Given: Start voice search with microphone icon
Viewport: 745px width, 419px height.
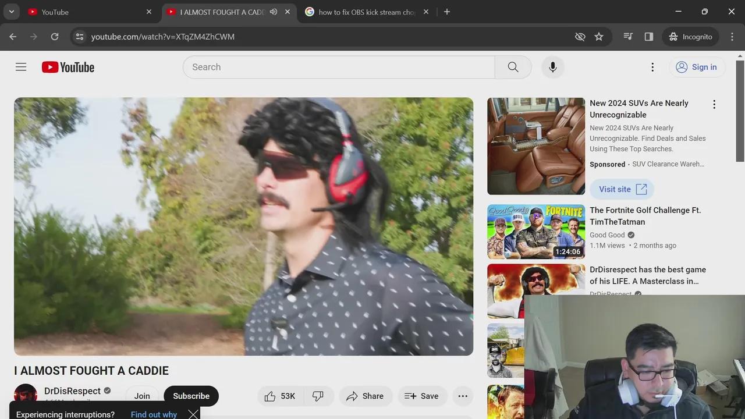Looking at the screenshot, I should 552,67.
